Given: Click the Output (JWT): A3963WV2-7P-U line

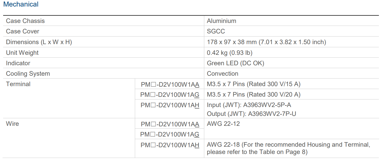Looking at the screenshot, I should 251,114.
